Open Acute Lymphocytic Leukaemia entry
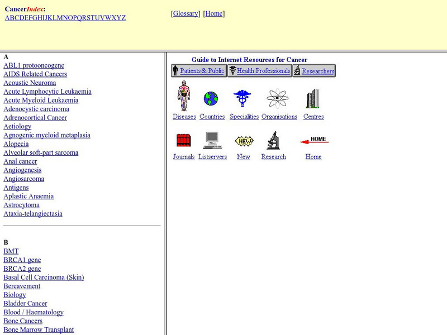This screenshot has width=447, height=335. [x=47, y=92]
